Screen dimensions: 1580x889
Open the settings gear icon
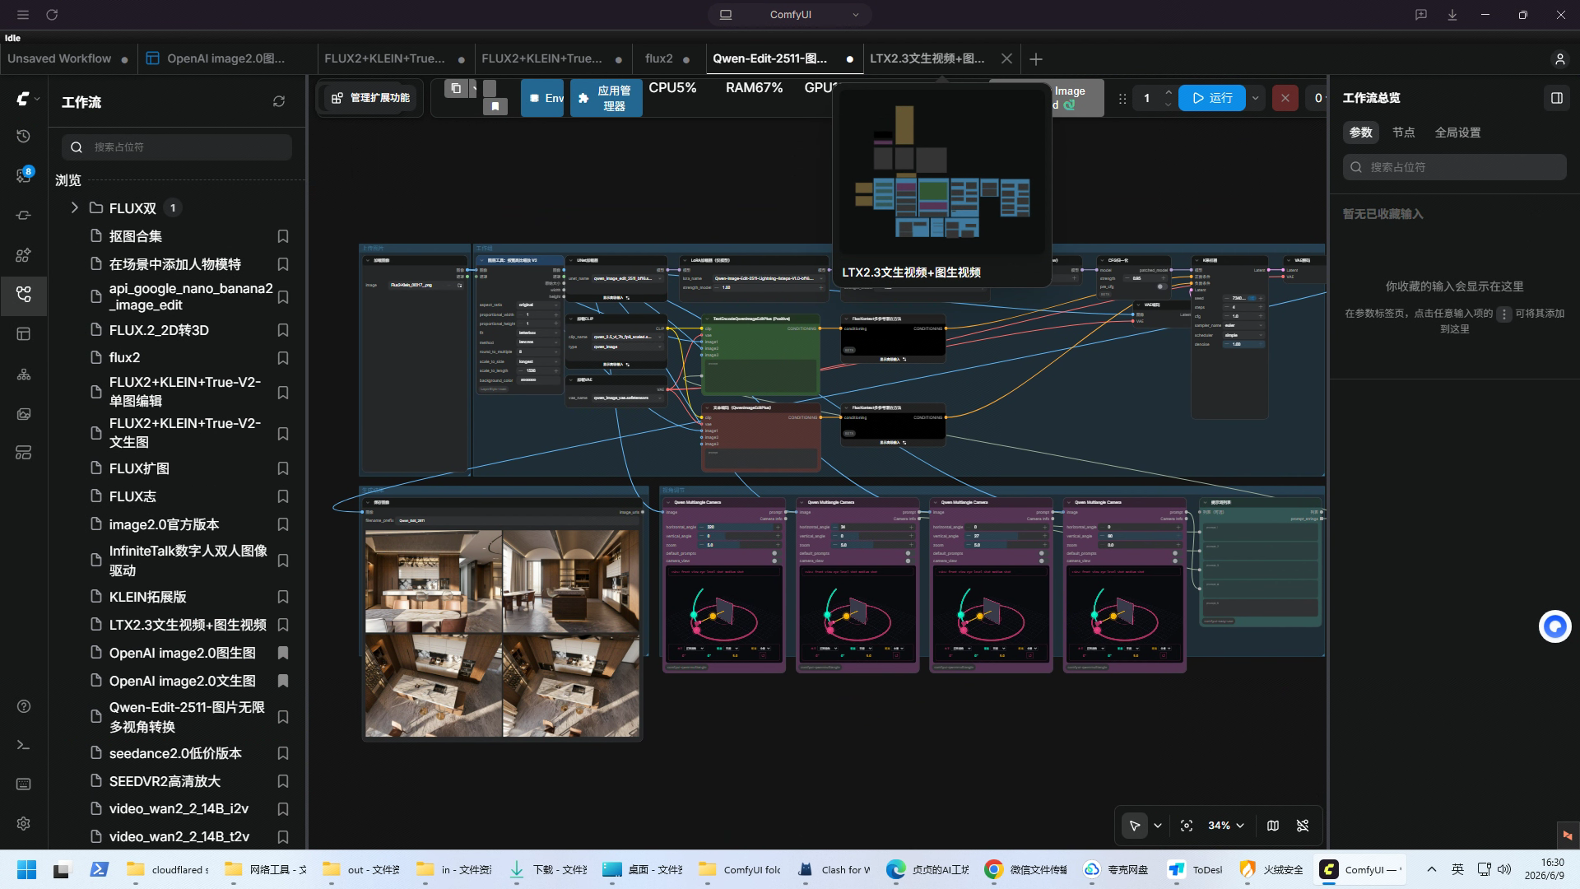point(24,824)
